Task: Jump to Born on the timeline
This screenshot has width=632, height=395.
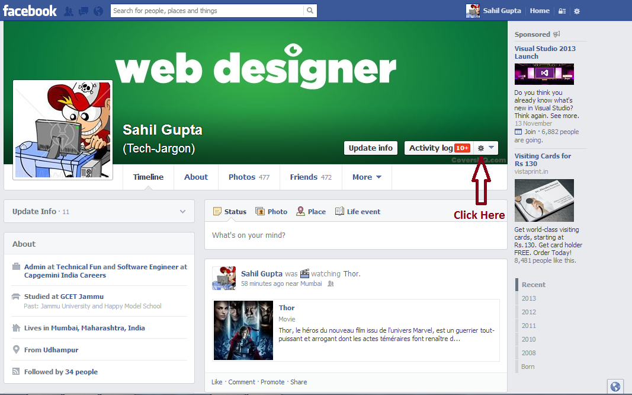Action: pyautogui.click(x=528, y=367)
